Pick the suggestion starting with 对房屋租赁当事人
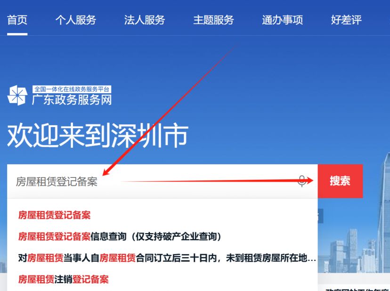390x291 pixels. point(167,258)
